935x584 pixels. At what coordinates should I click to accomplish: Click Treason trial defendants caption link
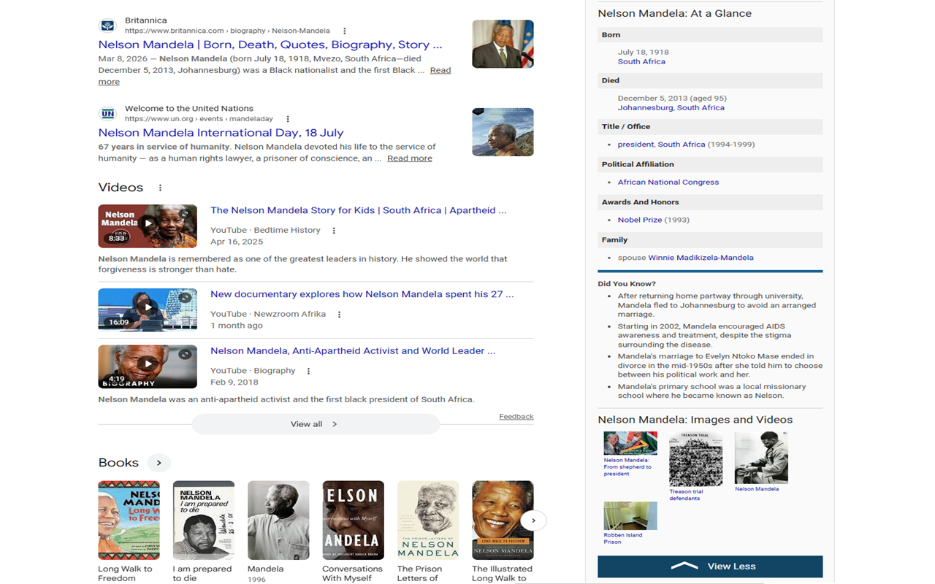(687, 495)
